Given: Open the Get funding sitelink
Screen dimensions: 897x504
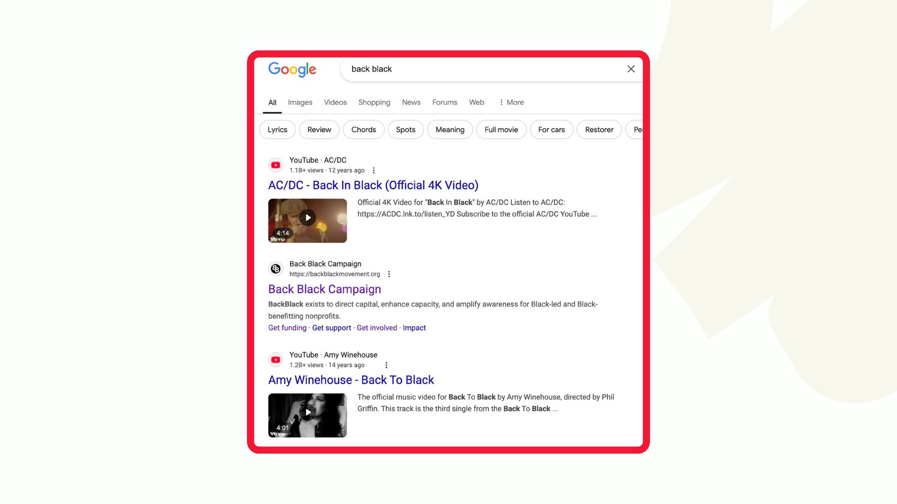Looking at the screenshot, I should 287,328.
